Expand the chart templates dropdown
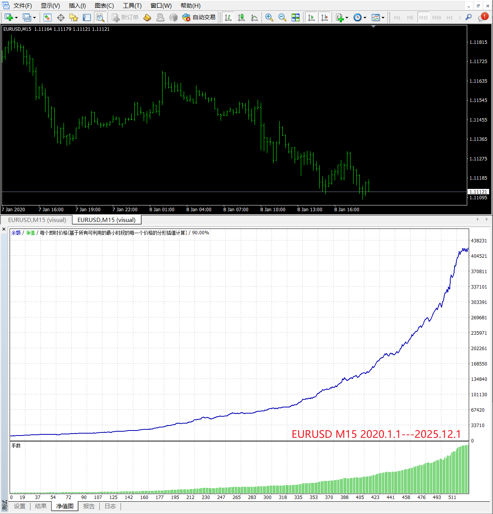 pos(383,18)
